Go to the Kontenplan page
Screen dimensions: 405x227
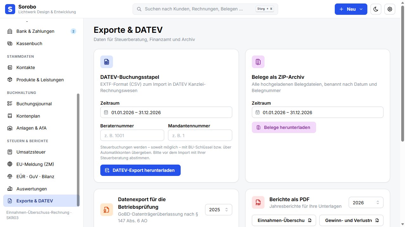click(41, 116)
